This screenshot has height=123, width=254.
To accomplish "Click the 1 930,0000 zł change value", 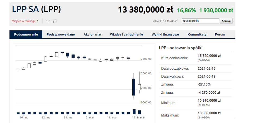I will 216,10.
